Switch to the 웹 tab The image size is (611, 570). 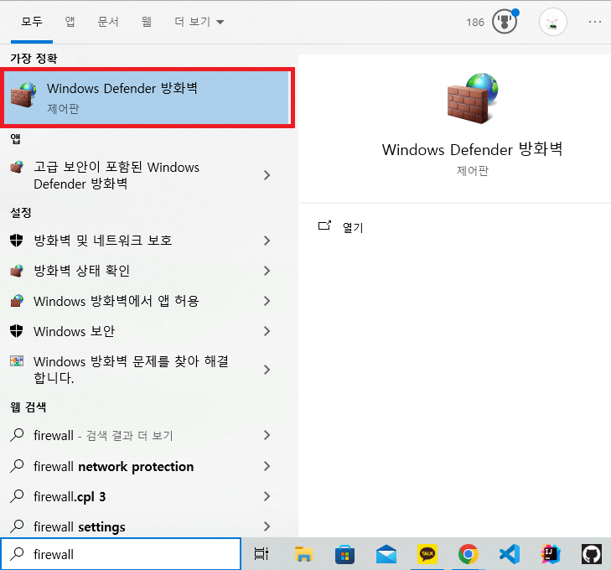146,22
